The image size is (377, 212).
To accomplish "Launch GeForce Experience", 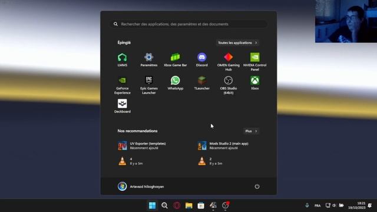I will [x=123, y=85].
